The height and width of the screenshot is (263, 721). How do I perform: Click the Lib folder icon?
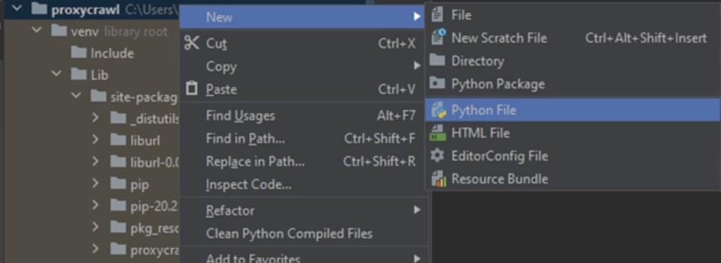point(79,74)
